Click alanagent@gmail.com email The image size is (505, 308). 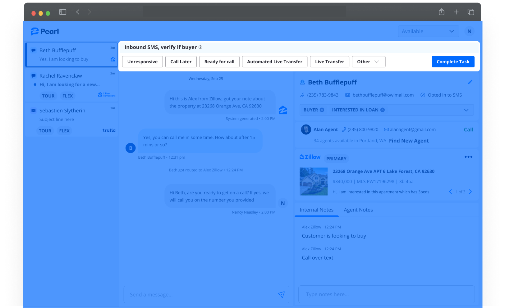point(413,129)
